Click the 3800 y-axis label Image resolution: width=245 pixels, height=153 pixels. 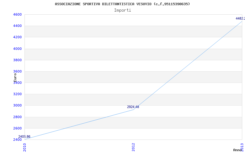(x=17, y=60)
